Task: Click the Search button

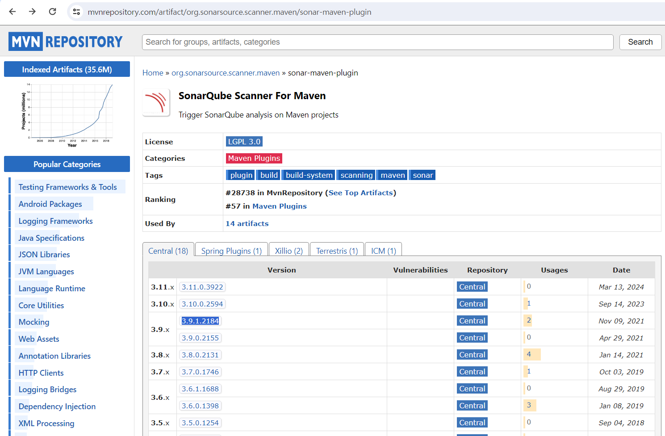Action: click(640, 42)
